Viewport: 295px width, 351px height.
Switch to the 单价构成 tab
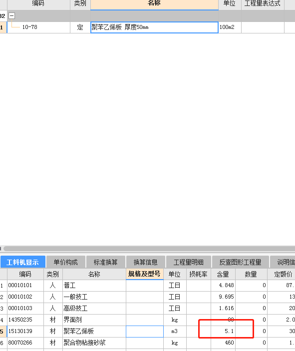[x=65, y=262]
